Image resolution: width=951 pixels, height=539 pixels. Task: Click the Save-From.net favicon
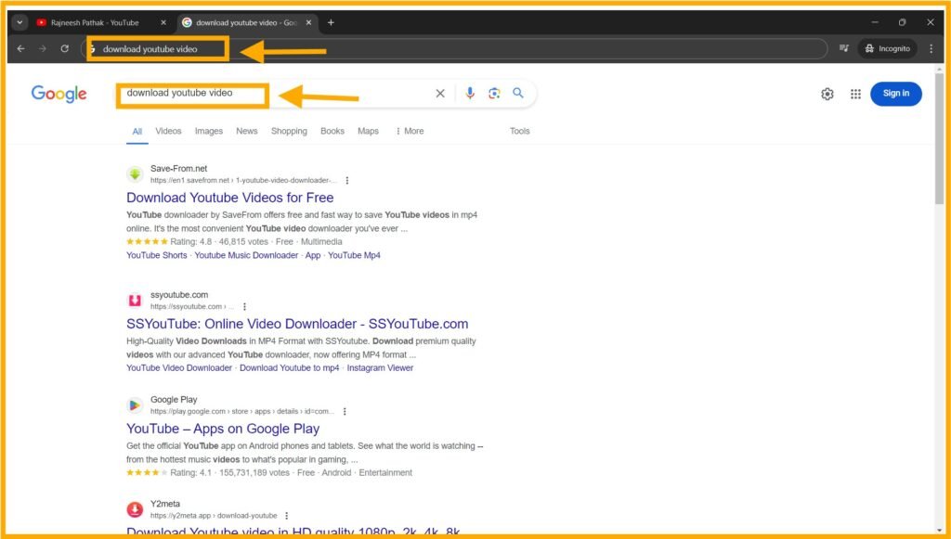[x=135, y=174]
